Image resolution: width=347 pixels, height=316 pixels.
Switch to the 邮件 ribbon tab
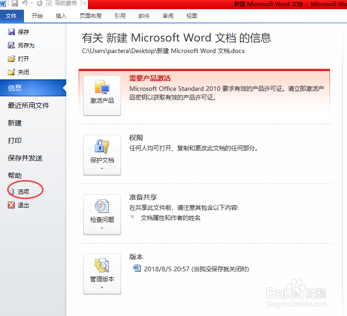click(x=144, y=16)
